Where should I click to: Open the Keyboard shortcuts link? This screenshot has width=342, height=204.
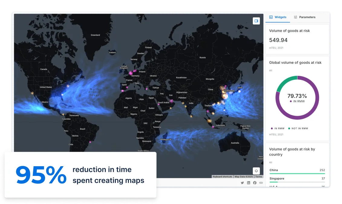tap(222, 177)
